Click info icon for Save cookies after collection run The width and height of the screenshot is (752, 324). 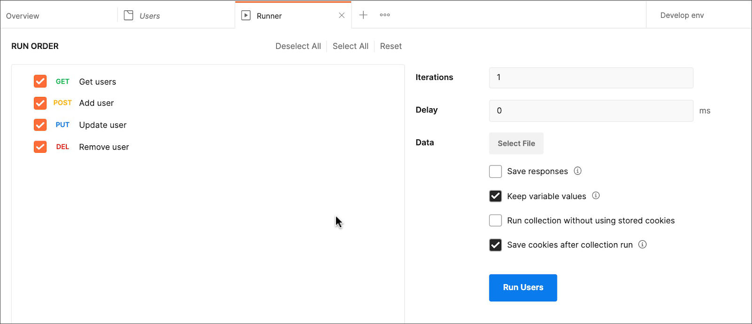642,245
